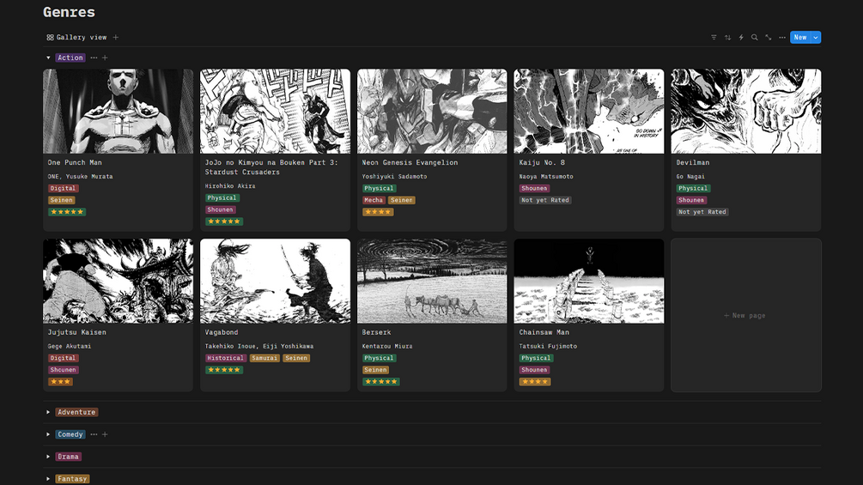Click the Jujutsu Kaisen title text

(x=77, y=332)
